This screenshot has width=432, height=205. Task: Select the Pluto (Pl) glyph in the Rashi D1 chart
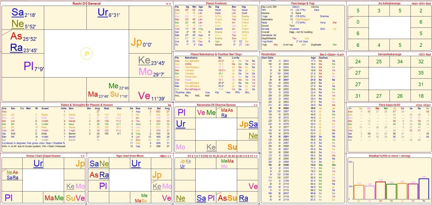(29, 66)
